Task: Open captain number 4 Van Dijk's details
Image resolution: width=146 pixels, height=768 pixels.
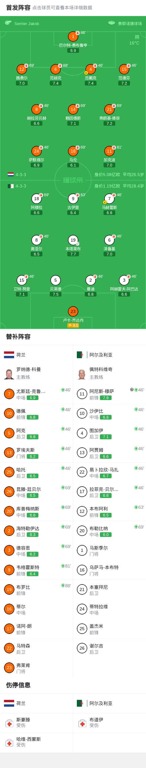Action: (90, 69)
